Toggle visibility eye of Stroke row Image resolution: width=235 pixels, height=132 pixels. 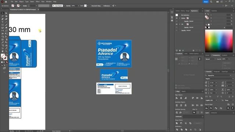pos(177,18)
